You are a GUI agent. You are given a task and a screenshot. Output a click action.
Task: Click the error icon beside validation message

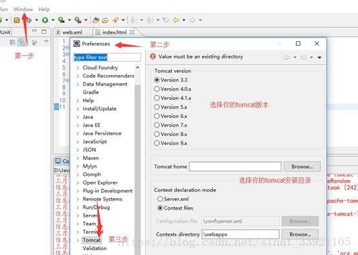[153, 56]
